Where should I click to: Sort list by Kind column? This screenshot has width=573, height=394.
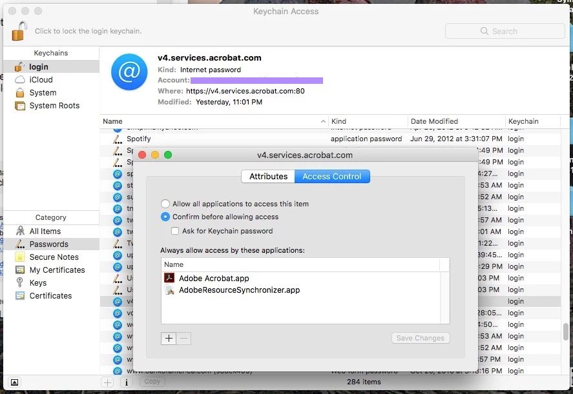(x=368, y=121)
